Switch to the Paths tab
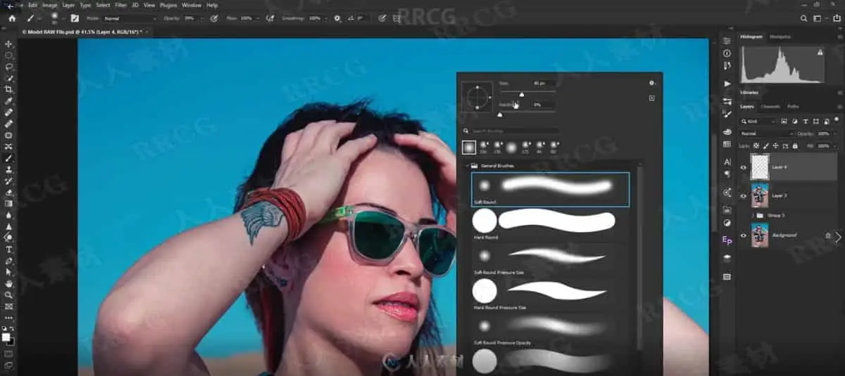Screen dimensions: 845x376 [793, 107]
